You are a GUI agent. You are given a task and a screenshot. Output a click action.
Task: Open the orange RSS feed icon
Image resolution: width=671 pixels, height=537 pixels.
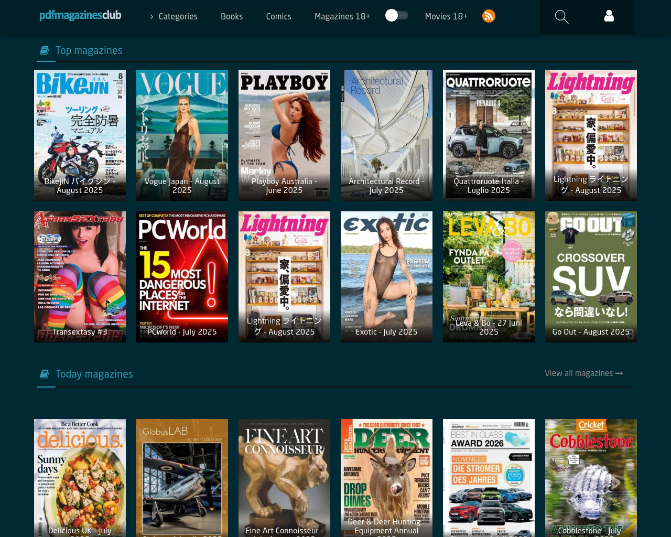point(489,16)
